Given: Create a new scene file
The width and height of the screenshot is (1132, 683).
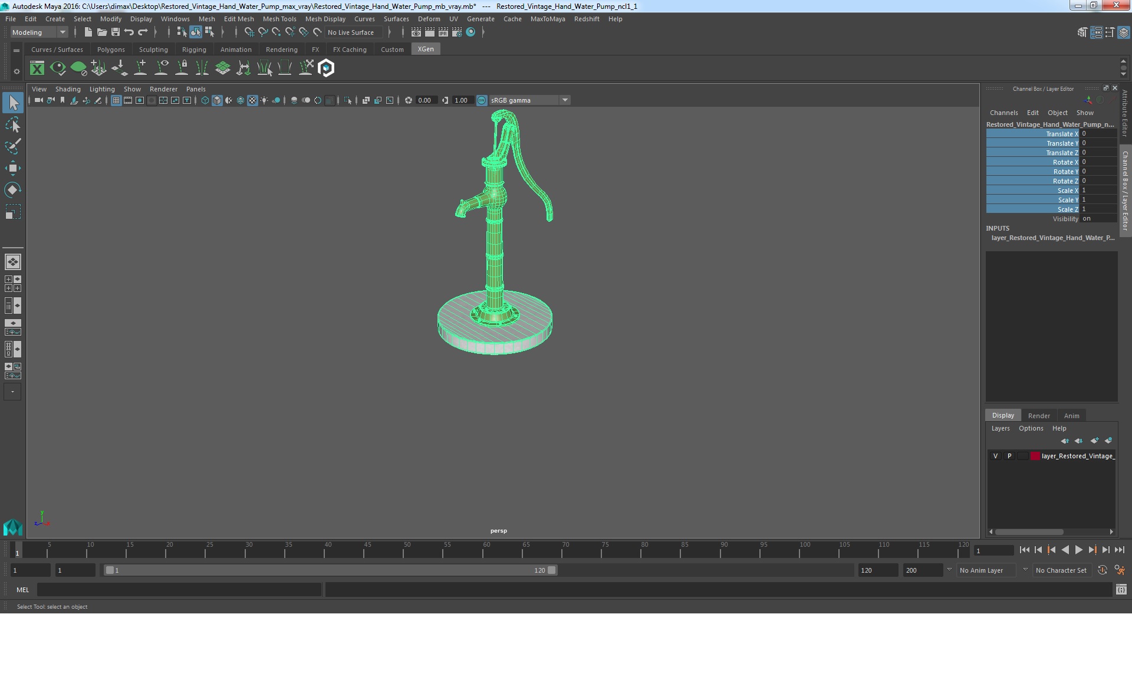Looking at the screenshot, I should [x=88, y=32].
